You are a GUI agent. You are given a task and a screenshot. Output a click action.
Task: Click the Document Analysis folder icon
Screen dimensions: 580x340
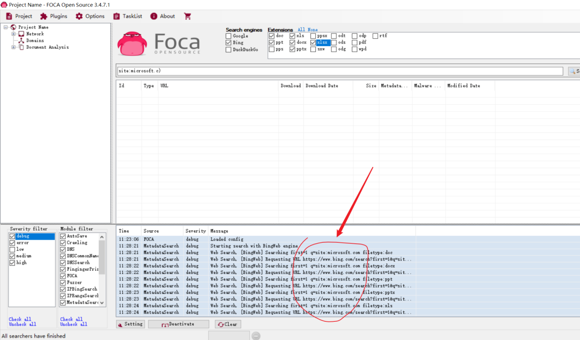tap(21, 47)
